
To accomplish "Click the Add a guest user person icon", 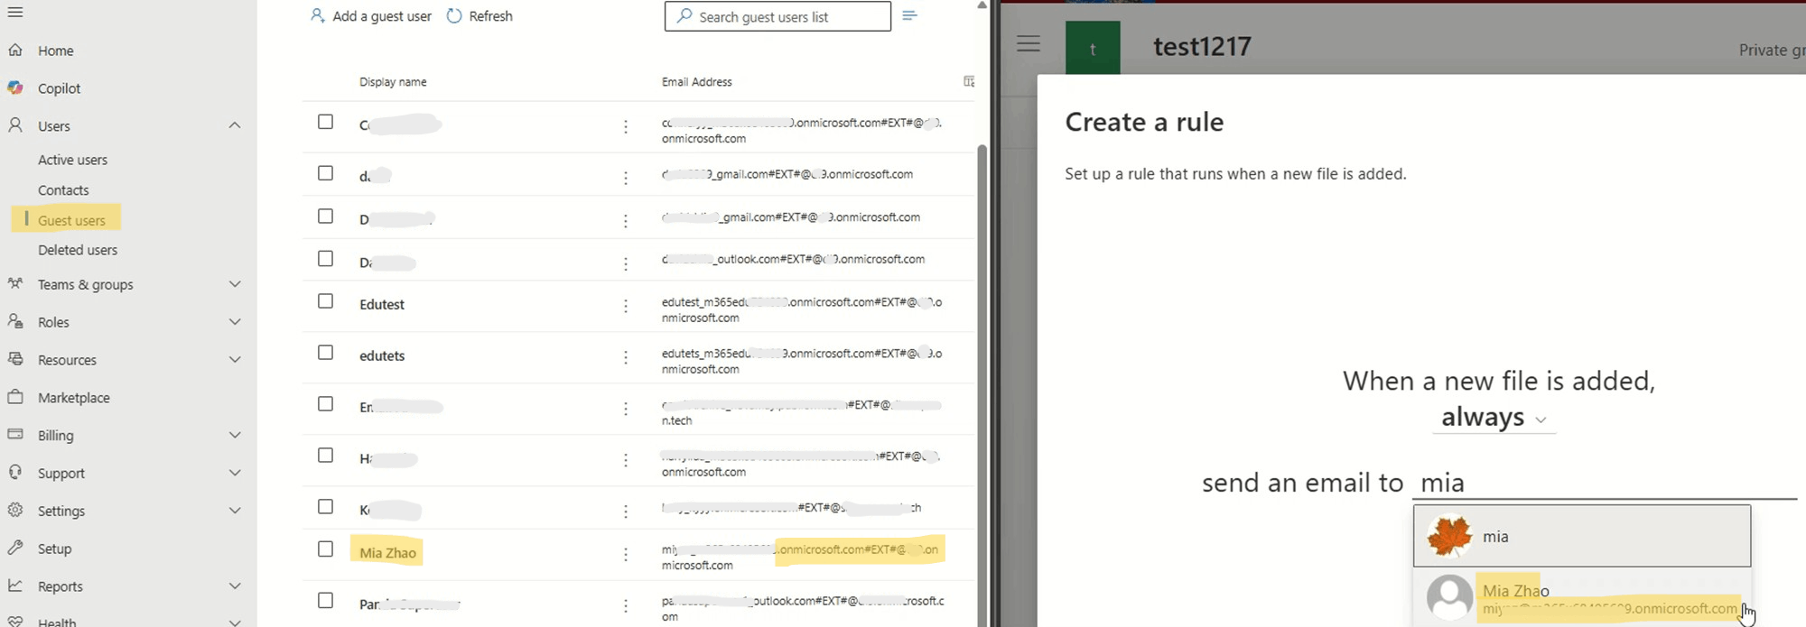I will pyautogui.click(x=317, y=15).
